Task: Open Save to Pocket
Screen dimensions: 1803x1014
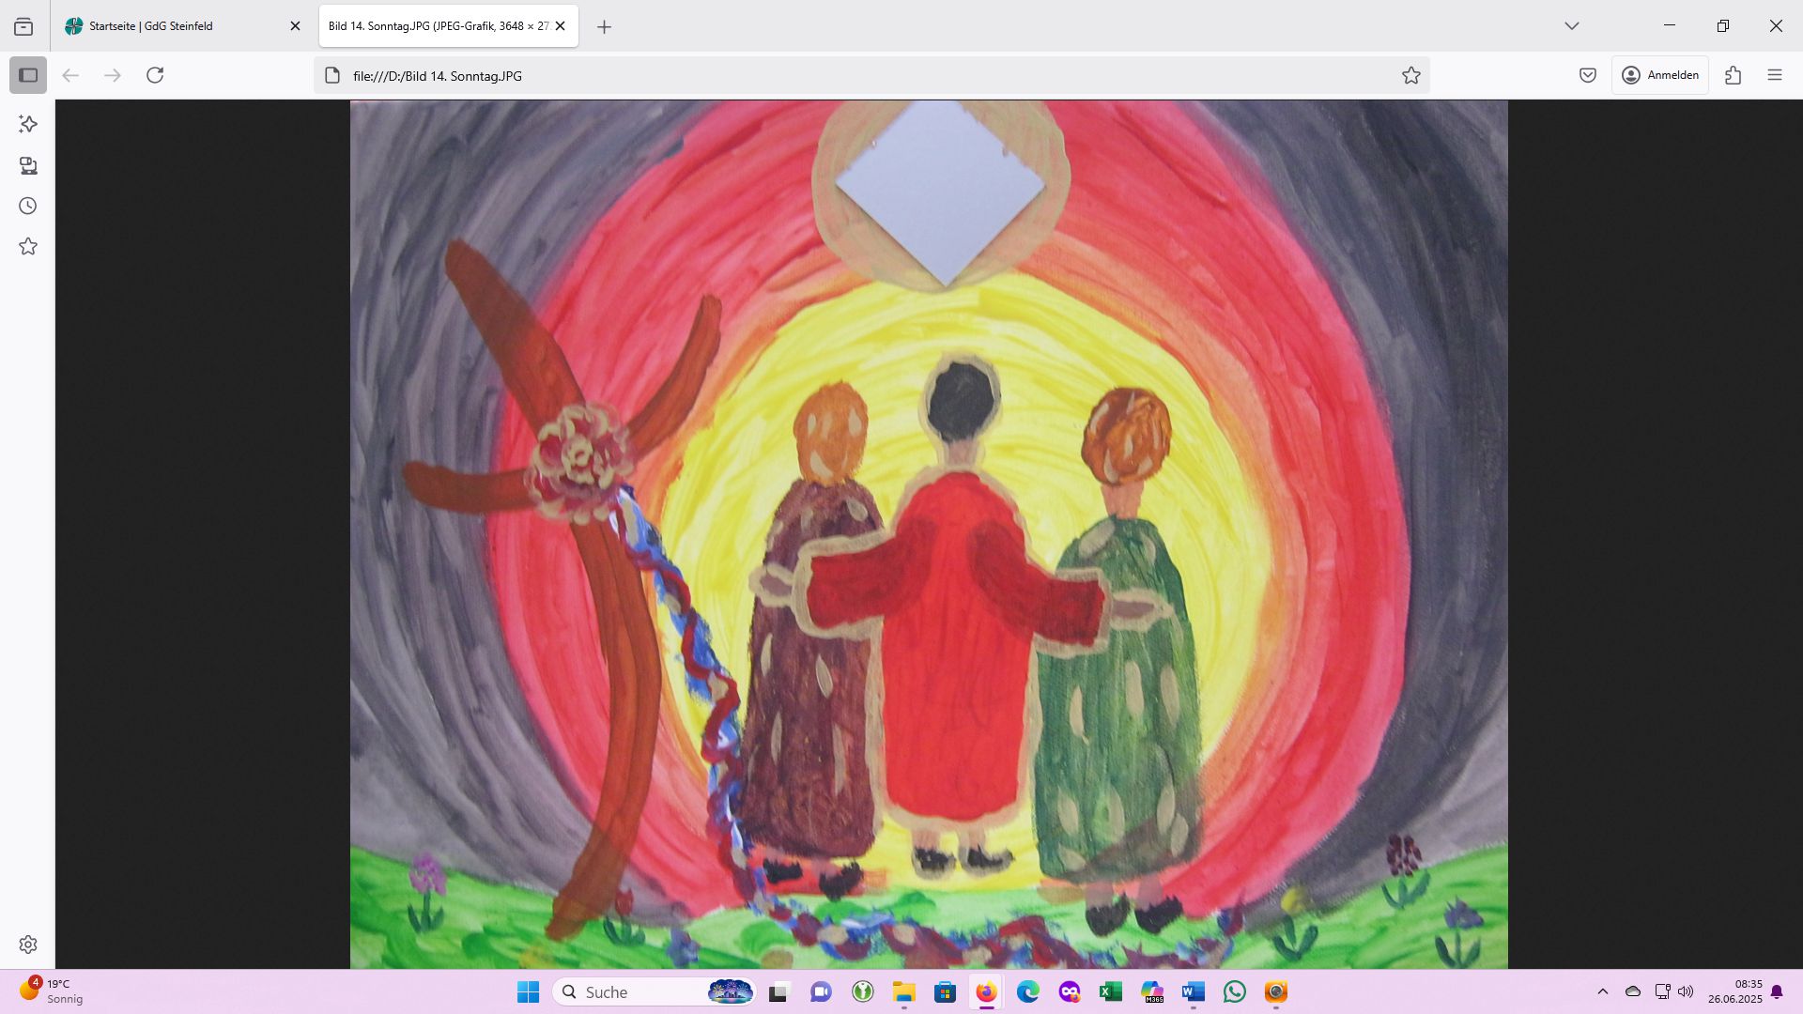Action: point(1587,75)
